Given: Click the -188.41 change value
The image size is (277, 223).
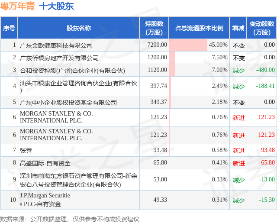Looking at the screenshot, I should tap(265, 86).
